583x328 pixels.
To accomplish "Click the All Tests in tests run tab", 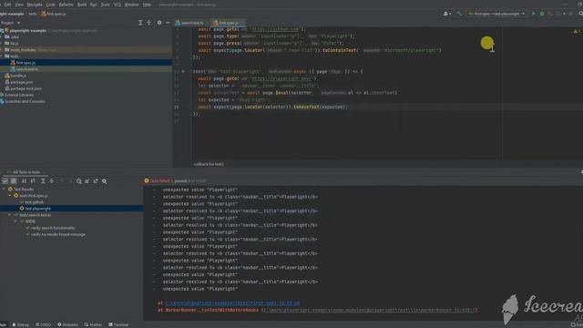I will 26,172.
